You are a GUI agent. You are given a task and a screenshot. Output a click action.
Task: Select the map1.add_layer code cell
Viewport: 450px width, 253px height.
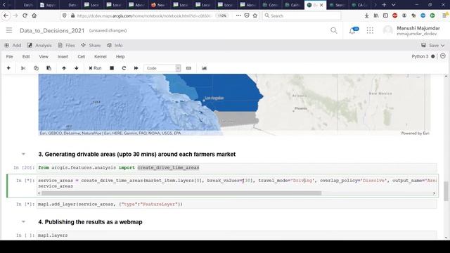tap(236, 205)
